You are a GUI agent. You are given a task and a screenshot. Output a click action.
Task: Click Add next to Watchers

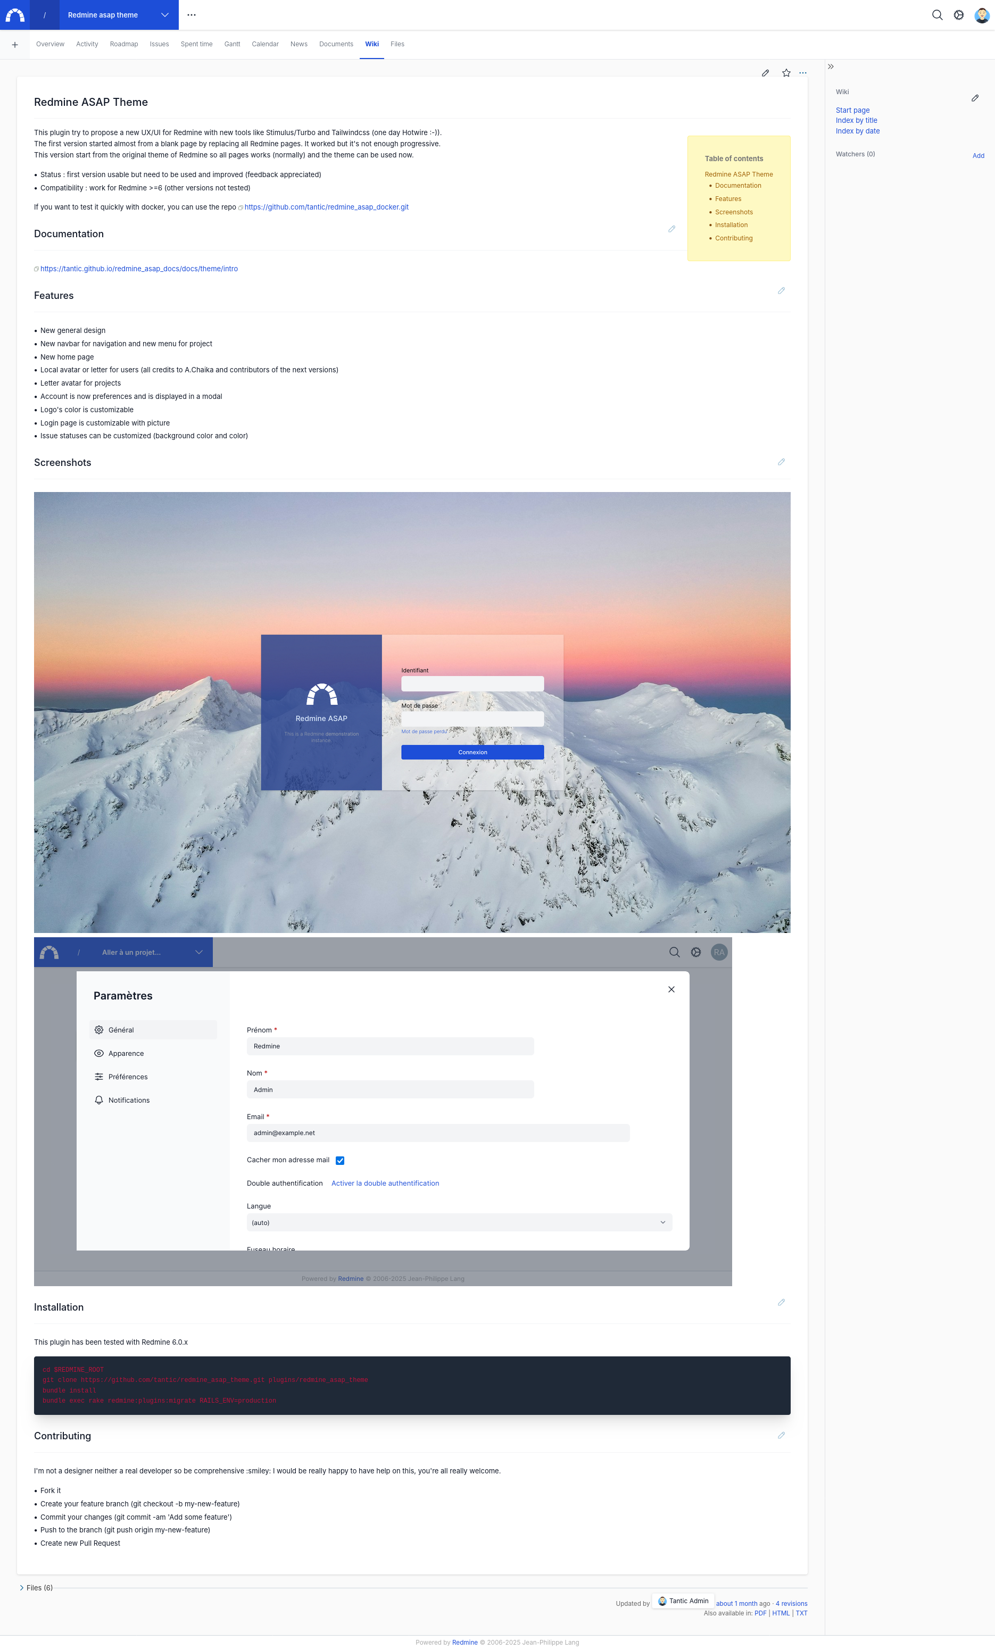979,156
